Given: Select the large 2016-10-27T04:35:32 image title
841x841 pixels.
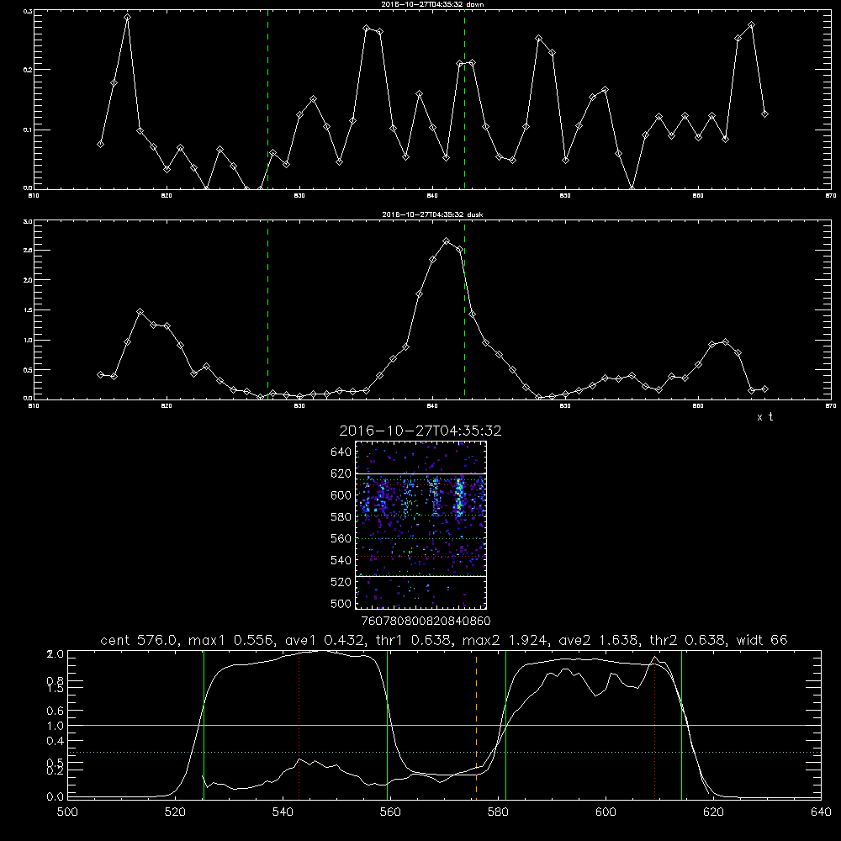Looking at the screenshot, I should [420, 431].
